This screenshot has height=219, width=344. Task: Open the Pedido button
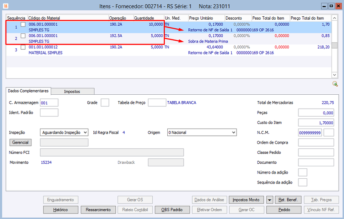coord(284,210)
